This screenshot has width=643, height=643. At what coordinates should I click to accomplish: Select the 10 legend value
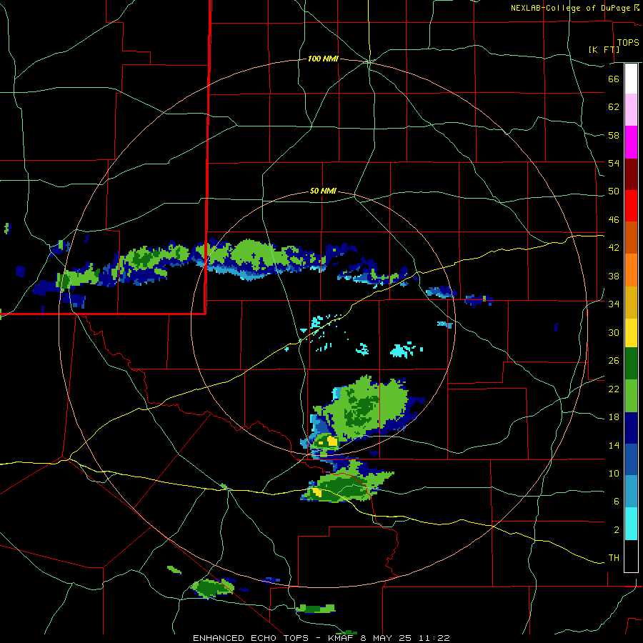pos(614,473)
